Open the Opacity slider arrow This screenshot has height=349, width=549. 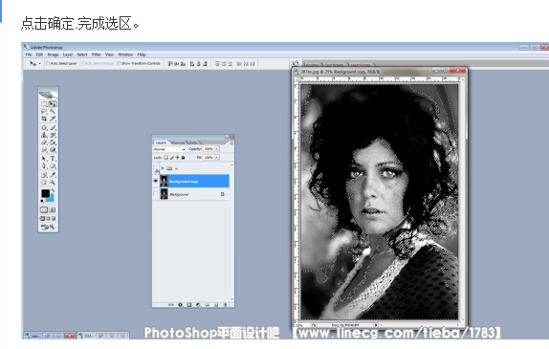coord(217,149)
